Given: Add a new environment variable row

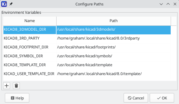Looking at the screenshot, I should click(7, 86).
